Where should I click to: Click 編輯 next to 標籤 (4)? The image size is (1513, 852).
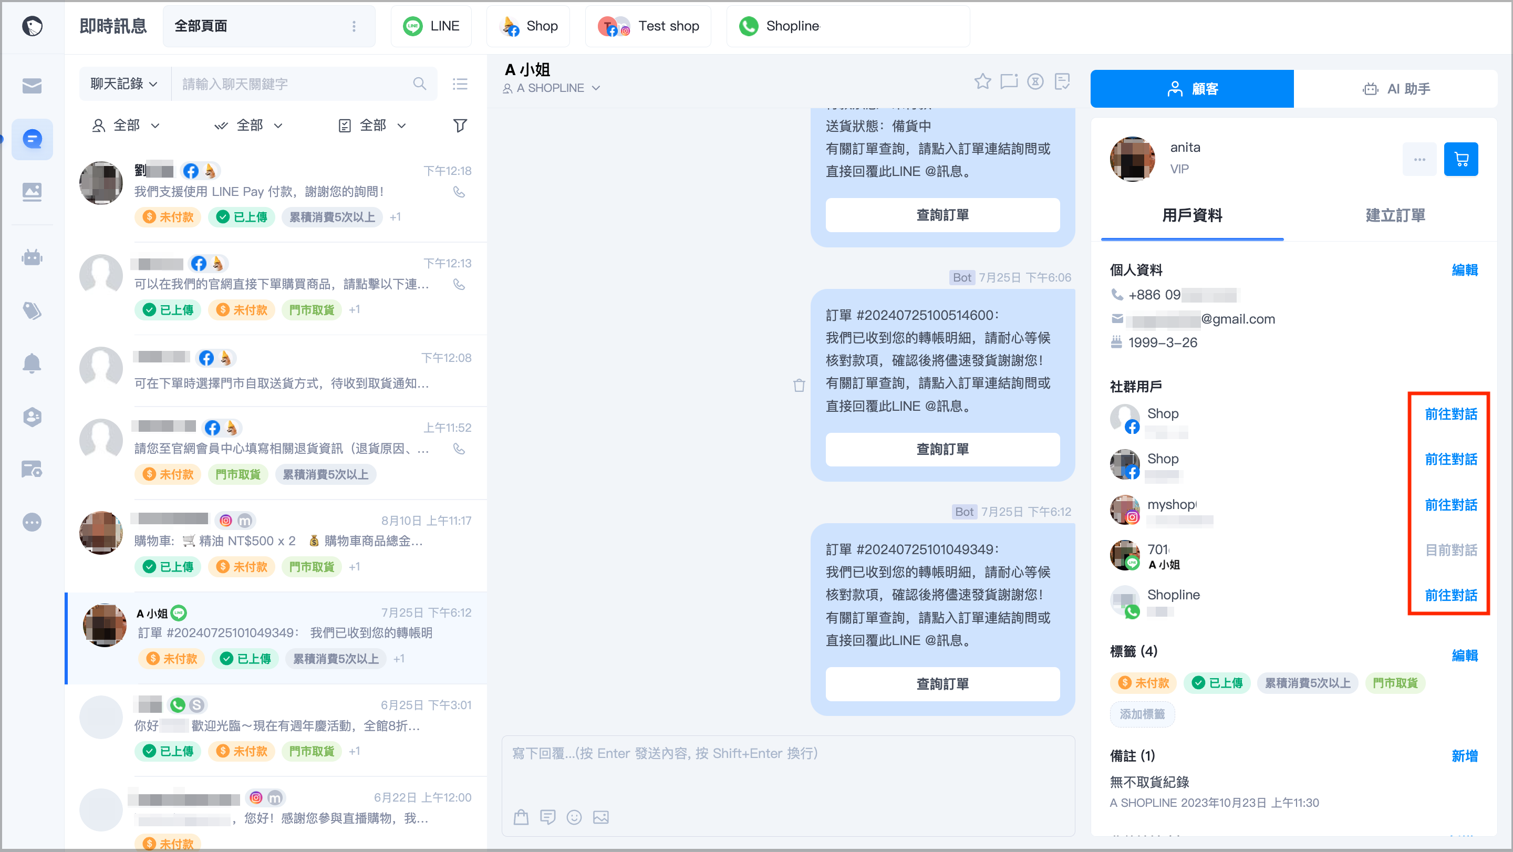pyautogui.click(x=1464, y=656)
